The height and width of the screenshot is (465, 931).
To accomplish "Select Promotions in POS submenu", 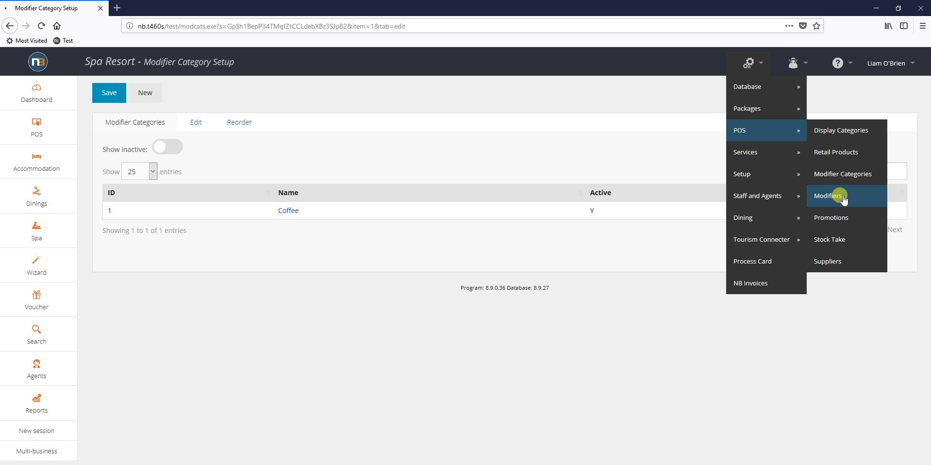I will coord(847,217).
